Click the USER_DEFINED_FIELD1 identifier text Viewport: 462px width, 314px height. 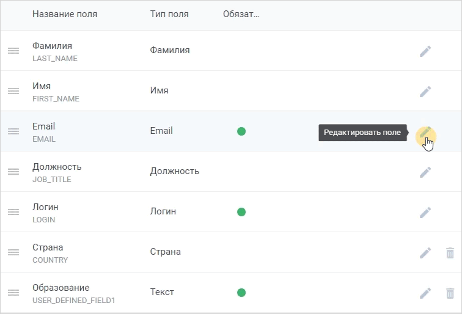pos(74,301)
